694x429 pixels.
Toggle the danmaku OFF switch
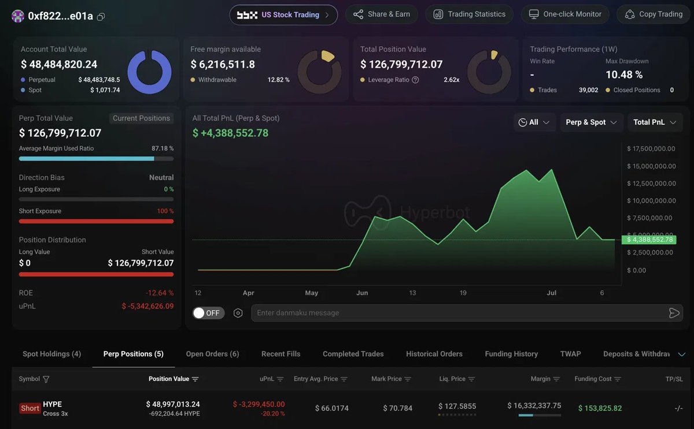click(x=208, y=313)
